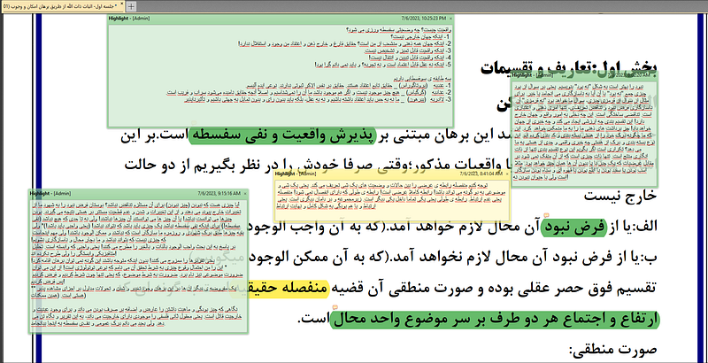Screen dimensions: 708x363
Task: Close the yellow note dated 8:41:04 AM
Action: pyautogui.click(x=506, y=174)
